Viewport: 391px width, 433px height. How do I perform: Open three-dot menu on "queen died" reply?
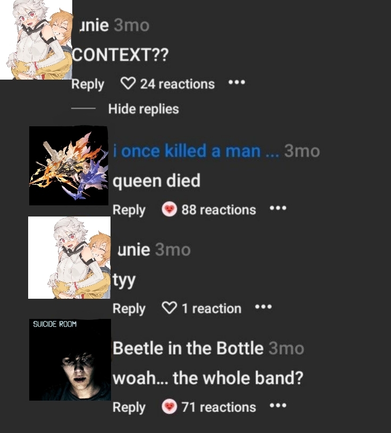click(x=278, y=209)
